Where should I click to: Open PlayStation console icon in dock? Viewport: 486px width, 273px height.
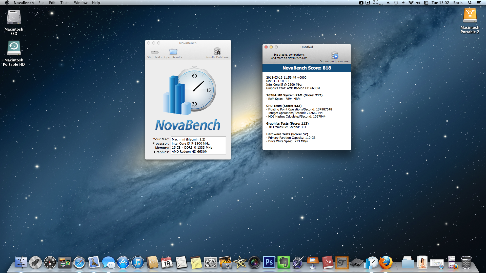tap(357, 262)
